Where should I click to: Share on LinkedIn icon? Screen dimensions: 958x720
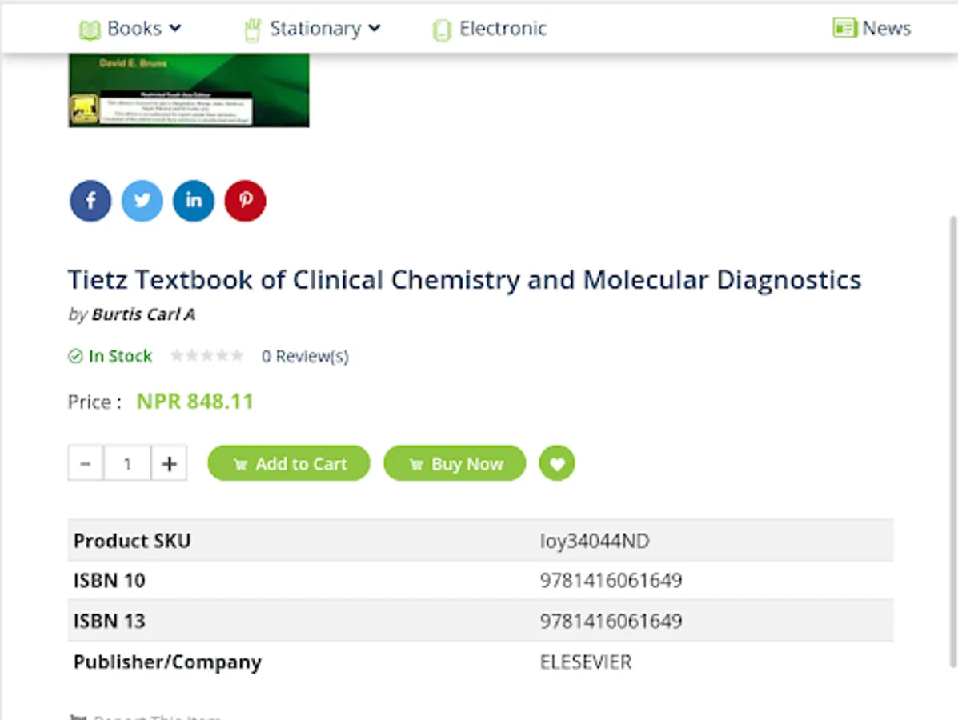pos(194,201)
